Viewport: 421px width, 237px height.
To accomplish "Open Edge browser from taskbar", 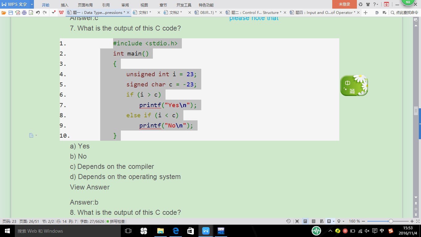I will click(x=176, y=231).
